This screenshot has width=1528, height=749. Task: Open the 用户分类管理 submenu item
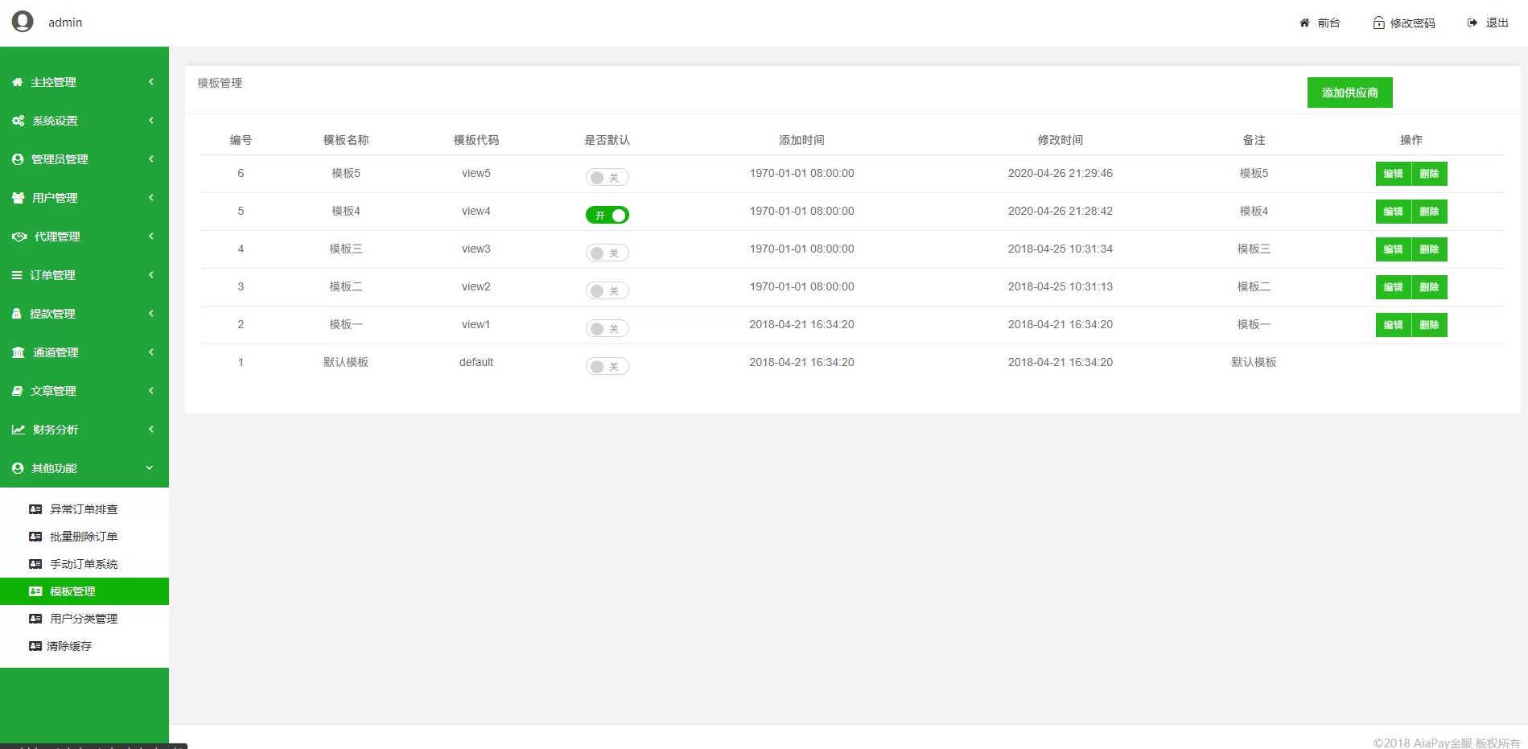click(x=83, y=619)
